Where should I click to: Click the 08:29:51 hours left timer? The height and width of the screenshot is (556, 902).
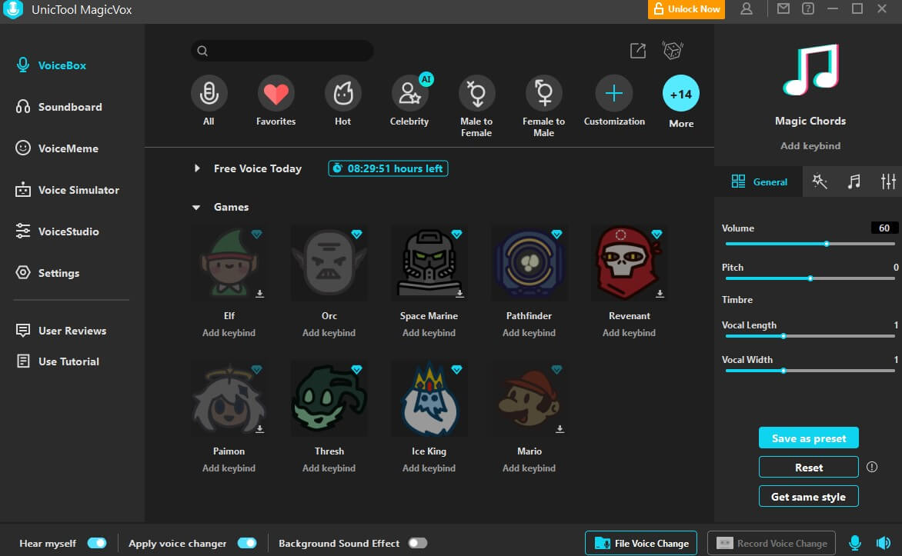coord(389,168)
